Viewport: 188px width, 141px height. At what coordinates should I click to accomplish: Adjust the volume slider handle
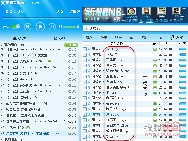[78, 27]
